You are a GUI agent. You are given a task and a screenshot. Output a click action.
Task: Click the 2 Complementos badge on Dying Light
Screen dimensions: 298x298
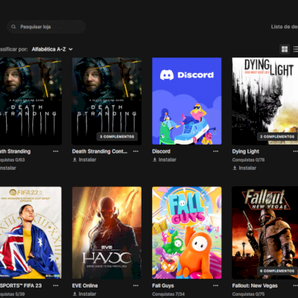(x=277, y=136)
